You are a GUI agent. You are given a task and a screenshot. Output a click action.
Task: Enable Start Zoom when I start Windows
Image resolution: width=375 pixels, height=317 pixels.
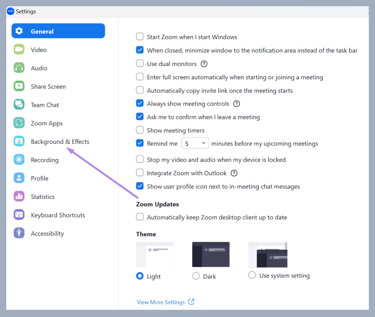[x=140, y=36]
